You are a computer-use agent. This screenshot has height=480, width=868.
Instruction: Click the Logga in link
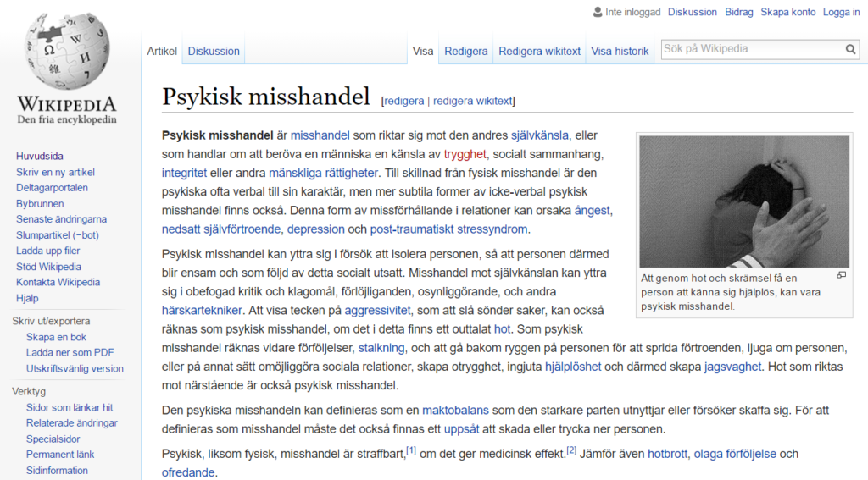coord(841,12)
